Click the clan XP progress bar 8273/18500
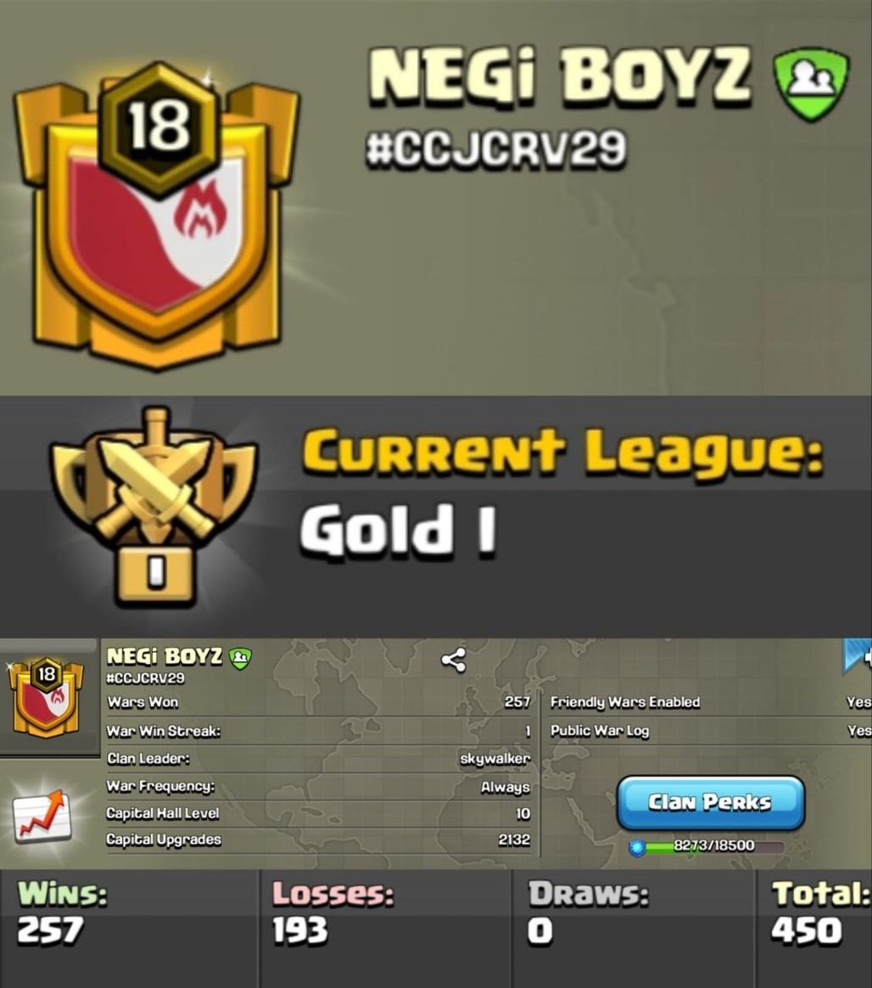The height and width of the screenshot is (988, 872). [x=714, y=845]
